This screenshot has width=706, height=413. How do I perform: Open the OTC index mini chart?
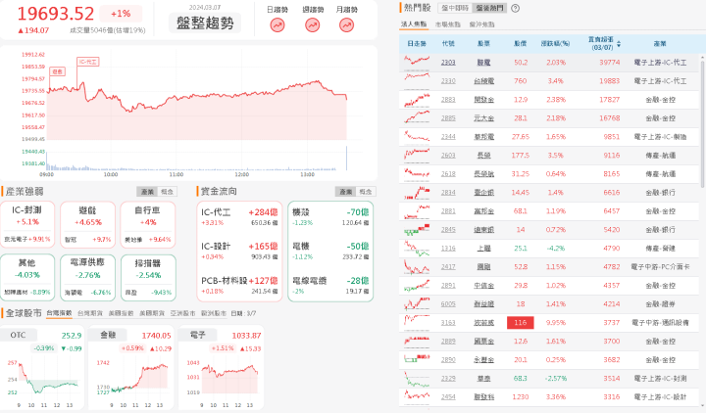click(42, 382)
